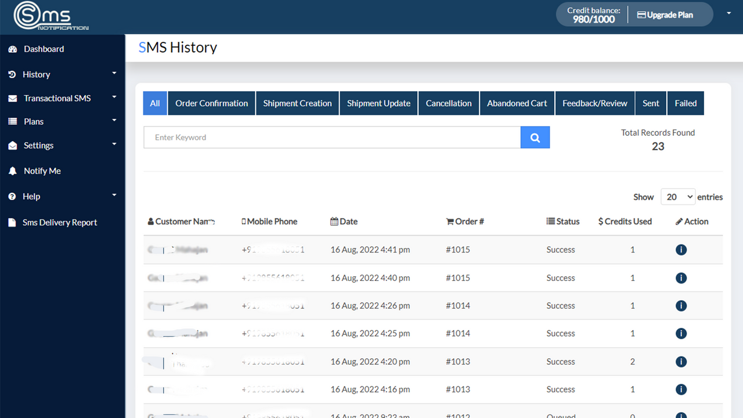Image resolution: width=743 pixels, height=418 pixels.
Task: Expand the Settings submenu arrow
Action: pyautogui.click(x=114, y=144)
